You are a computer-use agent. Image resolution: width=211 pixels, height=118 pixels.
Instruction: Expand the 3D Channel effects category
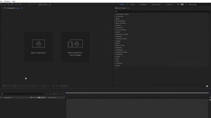click(x=115, y=16)
